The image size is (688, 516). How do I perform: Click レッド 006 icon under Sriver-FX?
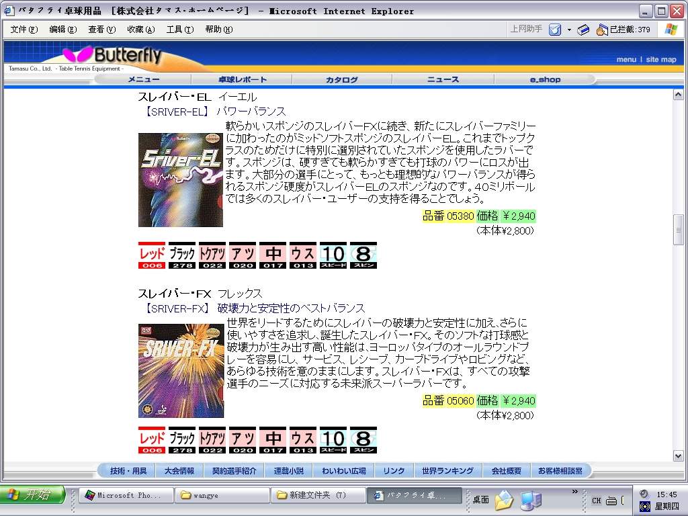(x=152, y=439)
